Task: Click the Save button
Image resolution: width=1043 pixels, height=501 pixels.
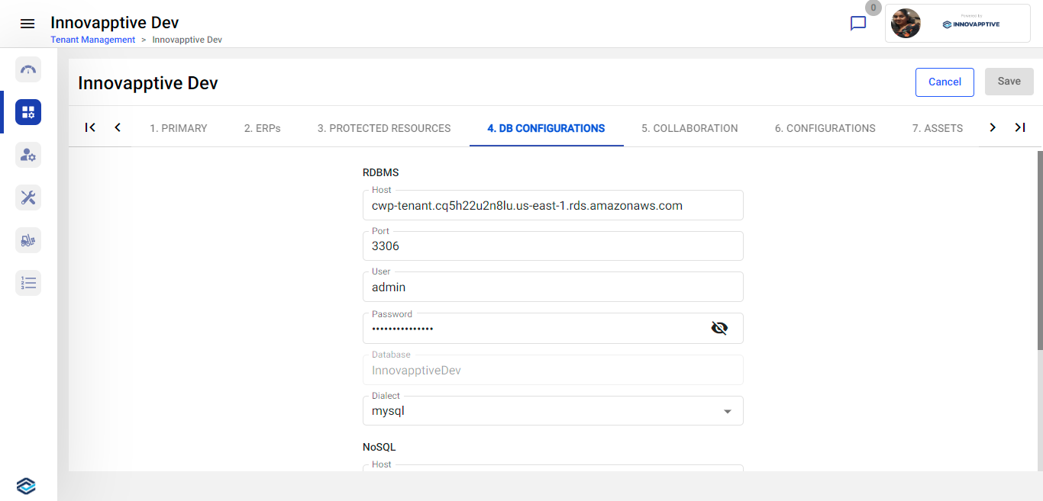Action: [1009, 82]
